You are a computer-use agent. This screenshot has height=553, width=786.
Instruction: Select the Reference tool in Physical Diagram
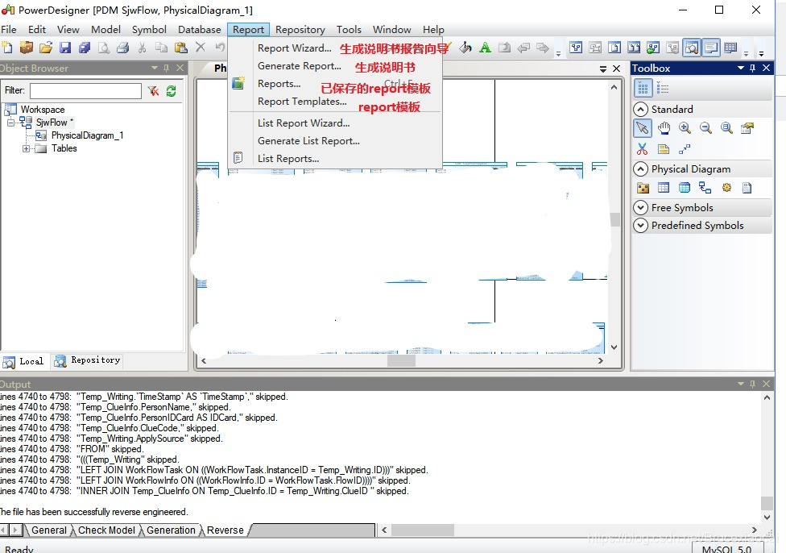click(x=705, y=188)
